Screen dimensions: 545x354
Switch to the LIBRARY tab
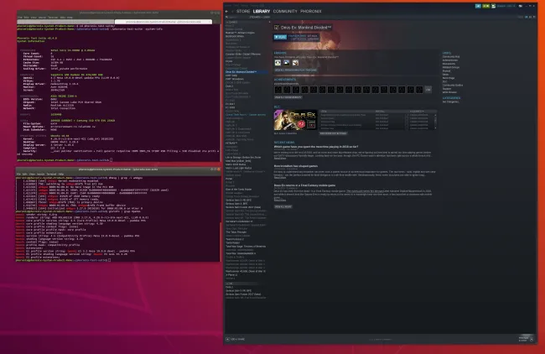point(262,12)
